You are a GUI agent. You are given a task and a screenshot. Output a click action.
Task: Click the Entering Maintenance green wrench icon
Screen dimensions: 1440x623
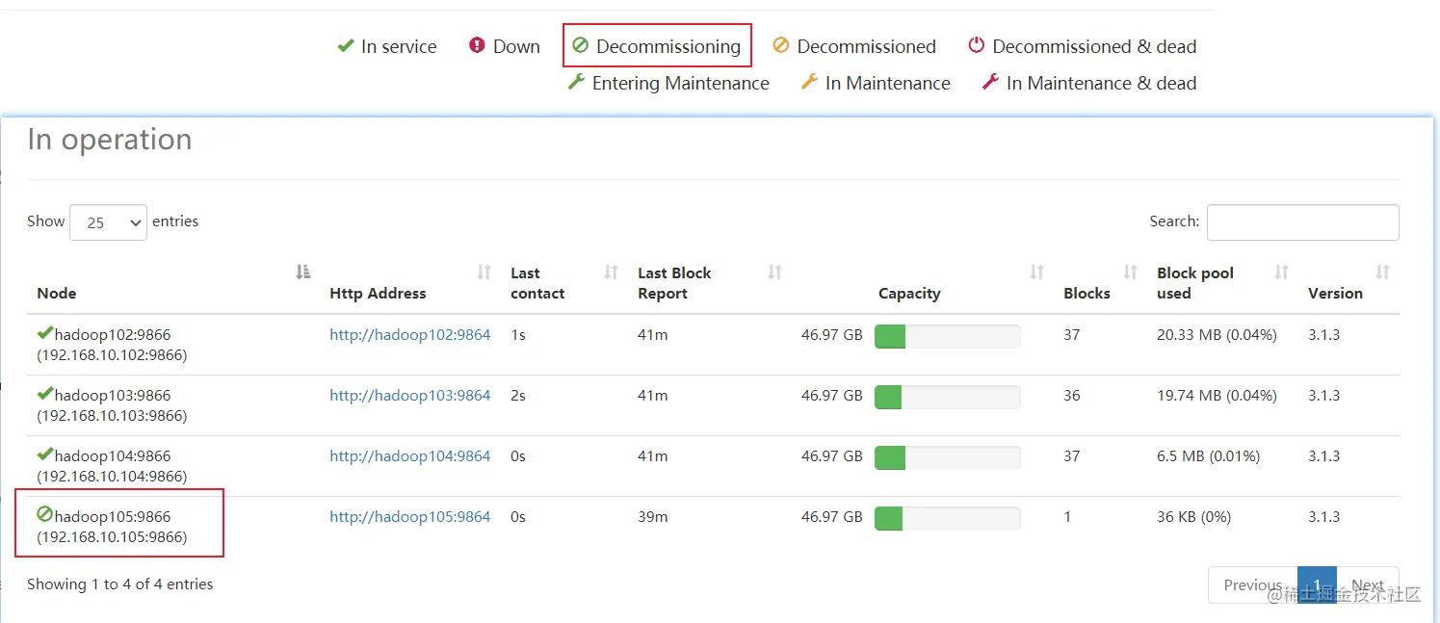tap(576, 82)
